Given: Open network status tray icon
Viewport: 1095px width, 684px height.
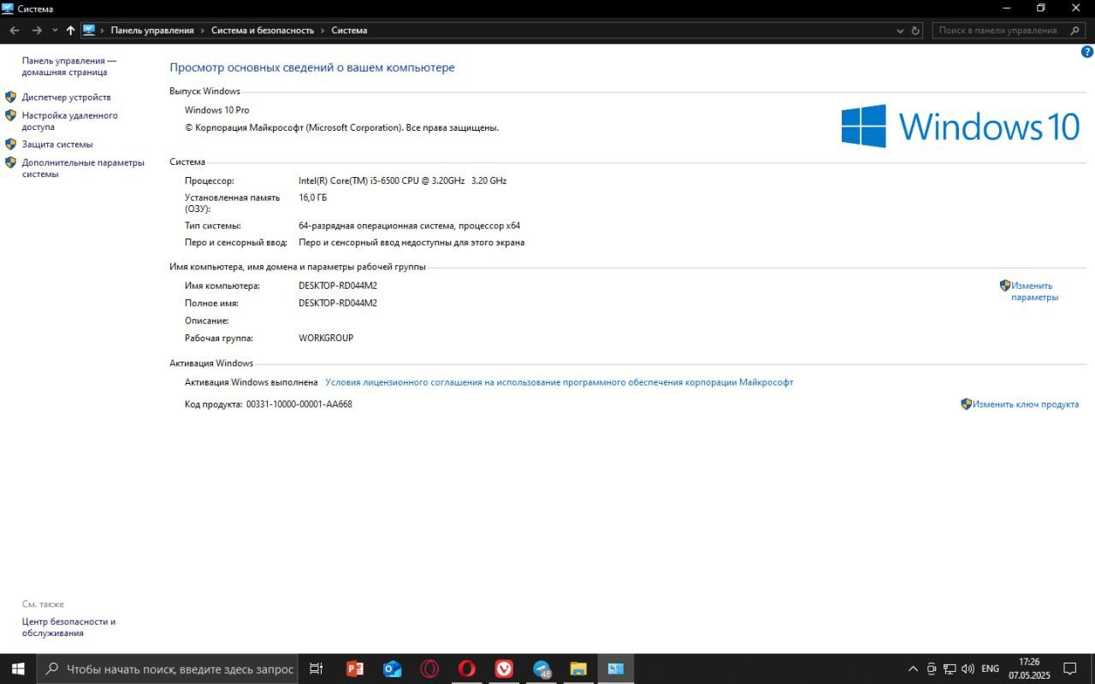Looking at the screenshot, I should click(x=950, y=669).
